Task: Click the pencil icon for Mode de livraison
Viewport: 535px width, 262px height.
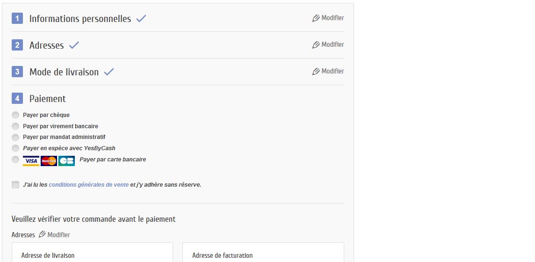Action: (316, 72)
